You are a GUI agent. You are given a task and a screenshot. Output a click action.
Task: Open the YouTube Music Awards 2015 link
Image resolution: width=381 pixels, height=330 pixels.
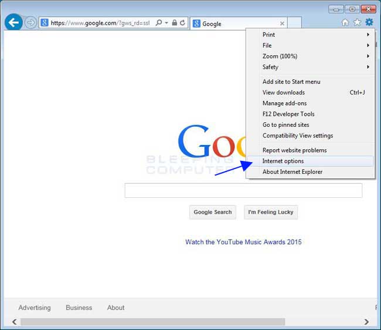pos(243,242)
